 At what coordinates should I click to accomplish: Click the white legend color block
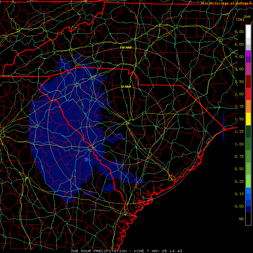coord(248,31)
